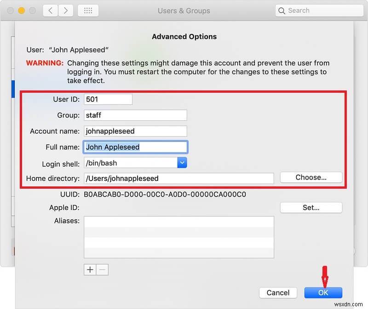
Task: Click the Set button next to Apple ID
Action: click(x=311, y=208)
